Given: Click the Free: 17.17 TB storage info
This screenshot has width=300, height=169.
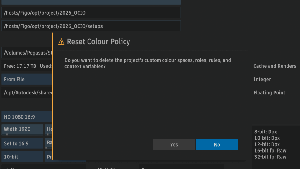Looking at the screenshot, I should (x=20, y=66).
